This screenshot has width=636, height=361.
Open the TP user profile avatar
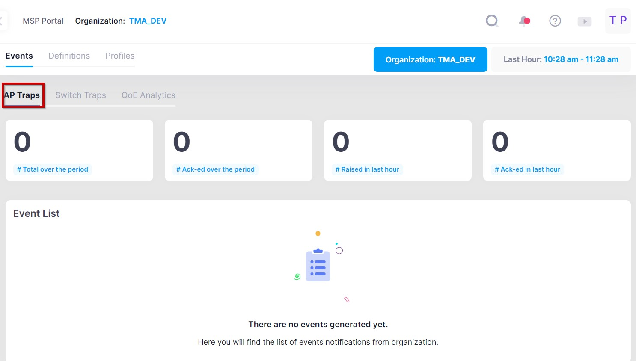(618, 21)
